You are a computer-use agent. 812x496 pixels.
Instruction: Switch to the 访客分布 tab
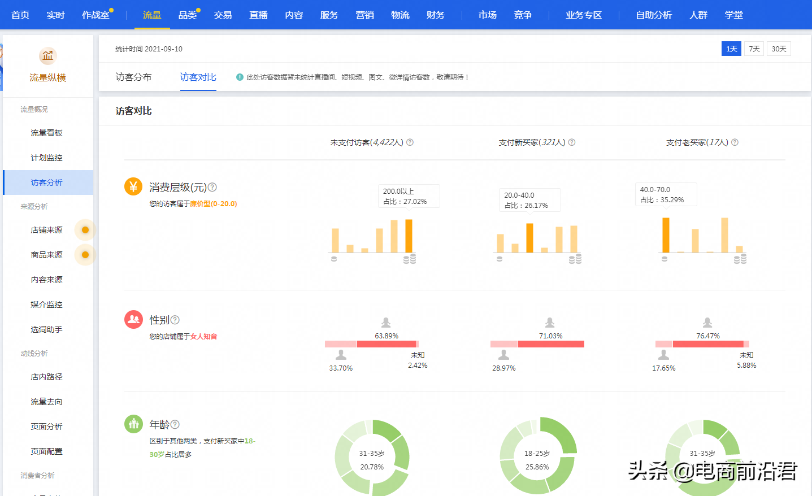pyautogui.click(x=134, y=77)
